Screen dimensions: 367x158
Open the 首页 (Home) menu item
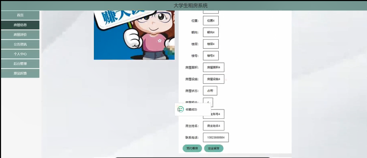coord(20,15)
